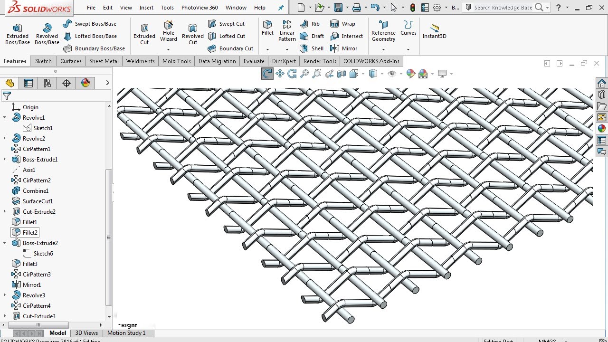Open the File menu
The image size is (608, 342).
[91, 8]
